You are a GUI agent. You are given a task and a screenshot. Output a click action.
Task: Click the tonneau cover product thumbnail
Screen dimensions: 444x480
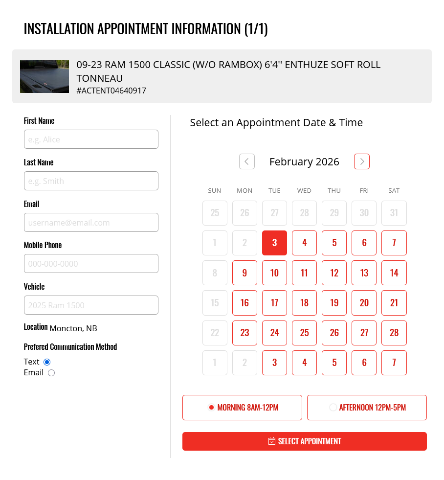44,76
